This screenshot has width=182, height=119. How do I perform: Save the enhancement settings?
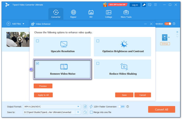click(x=124, y=95)
